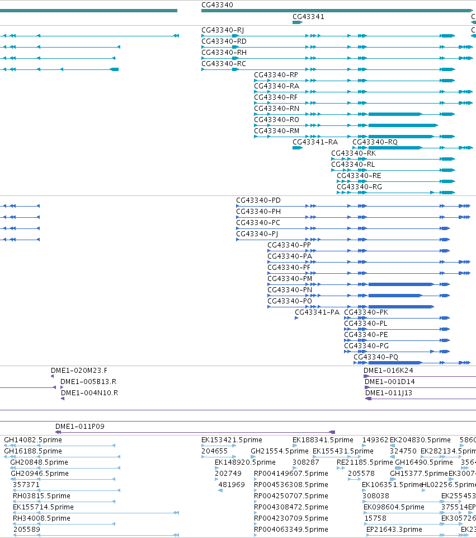Click the small teal CG43341 gene arrow glyph
The image size is (476, 538).
[x=298, y=22]
